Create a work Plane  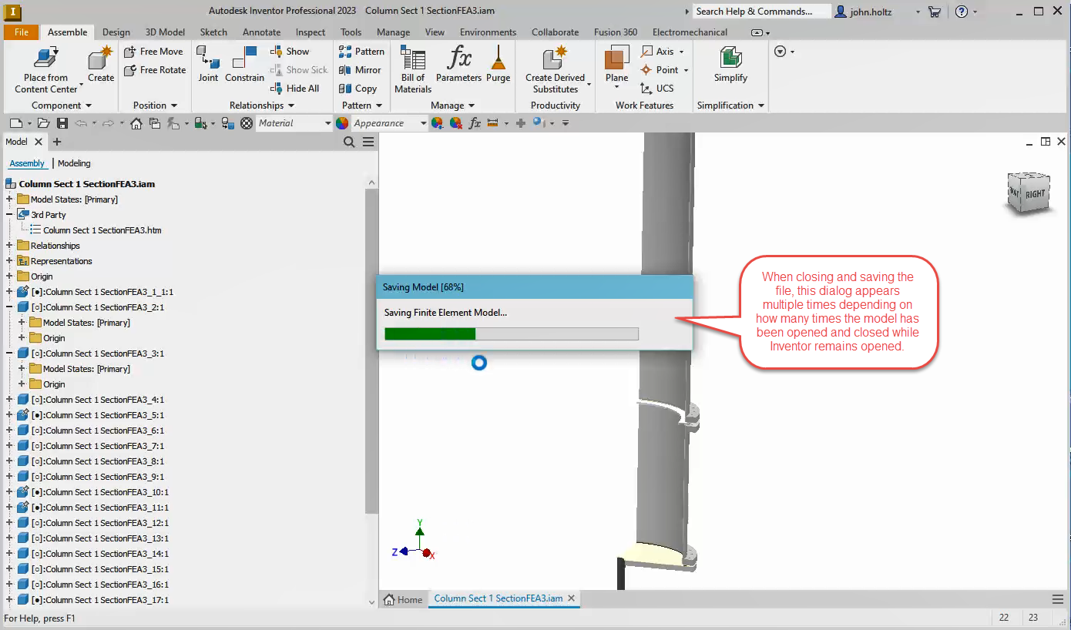(x=614, y=65)
